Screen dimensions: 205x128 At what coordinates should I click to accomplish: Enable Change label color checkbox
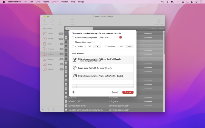pyautogui.click(x=73, y=42)
